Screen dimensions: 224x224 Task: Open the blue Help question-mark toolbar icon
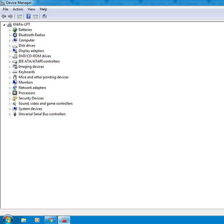[x=28, y=16]
